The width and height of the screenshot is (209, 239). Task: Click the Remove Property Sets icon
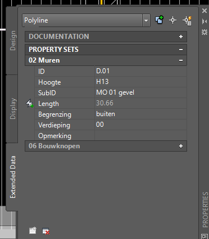pos(46,231)
